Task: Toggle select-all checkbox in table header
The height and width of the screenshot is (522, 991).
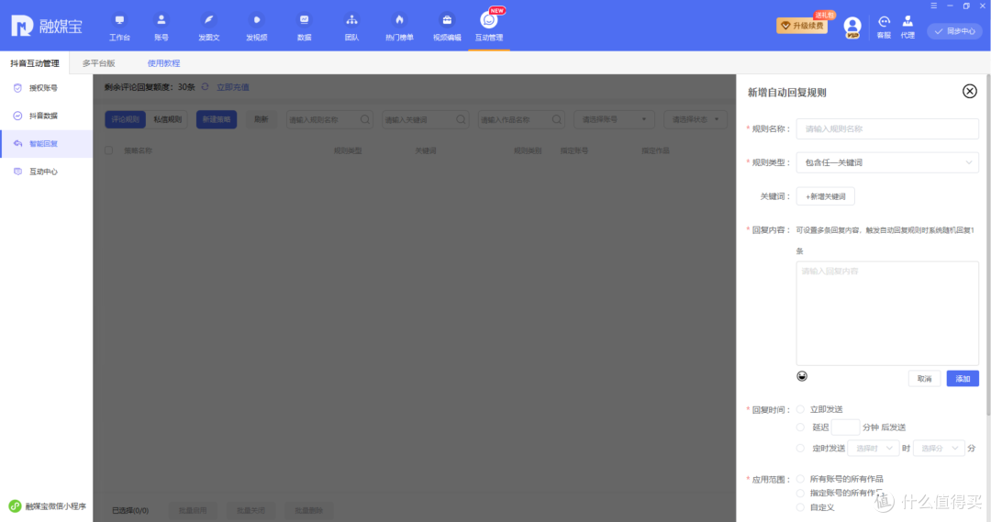Action: [x=108, y=150]
